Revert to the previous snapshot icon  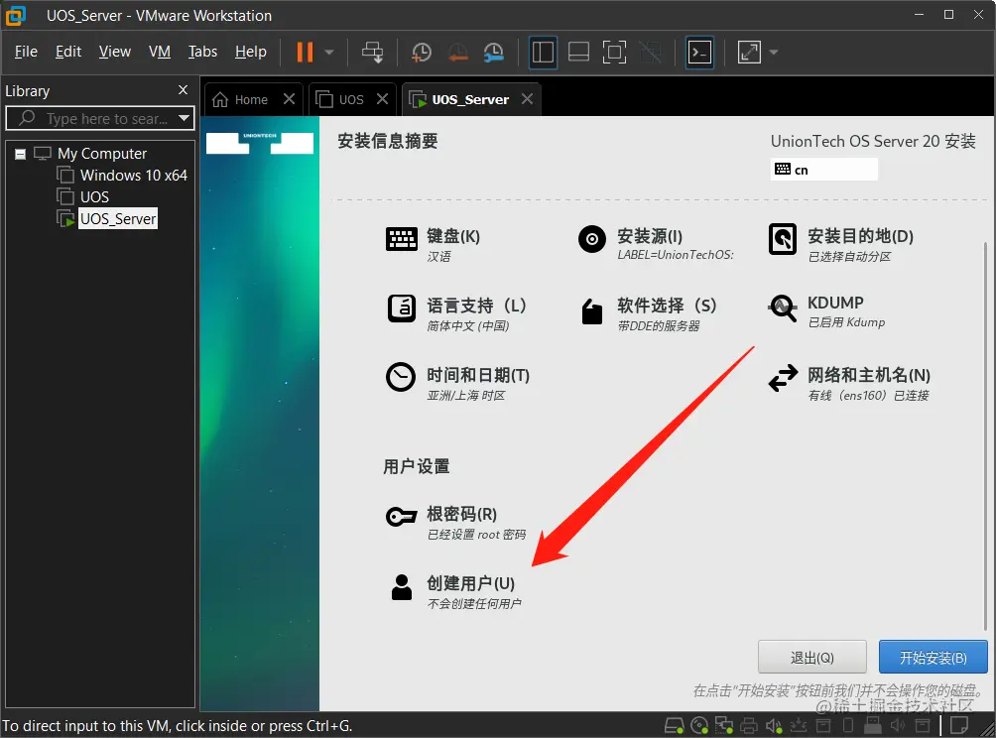point(457,53)
